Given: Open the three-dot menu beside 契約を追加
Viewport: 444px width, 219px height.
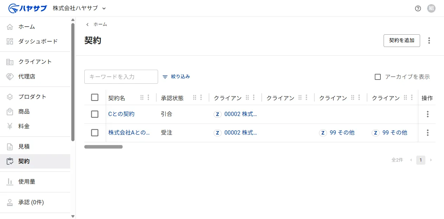Looking at the screenshot, I should pyautogui.click(x=429, y=41).
